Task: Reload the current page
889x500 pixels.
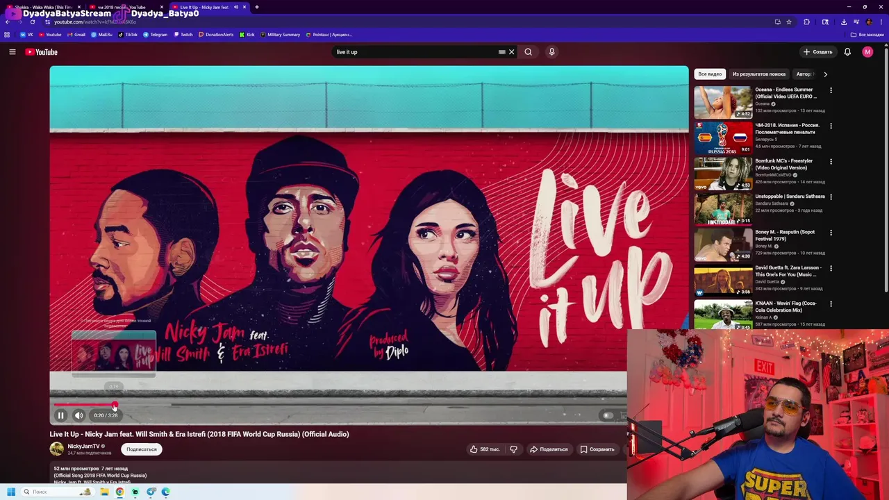Action: click(33, 22)
